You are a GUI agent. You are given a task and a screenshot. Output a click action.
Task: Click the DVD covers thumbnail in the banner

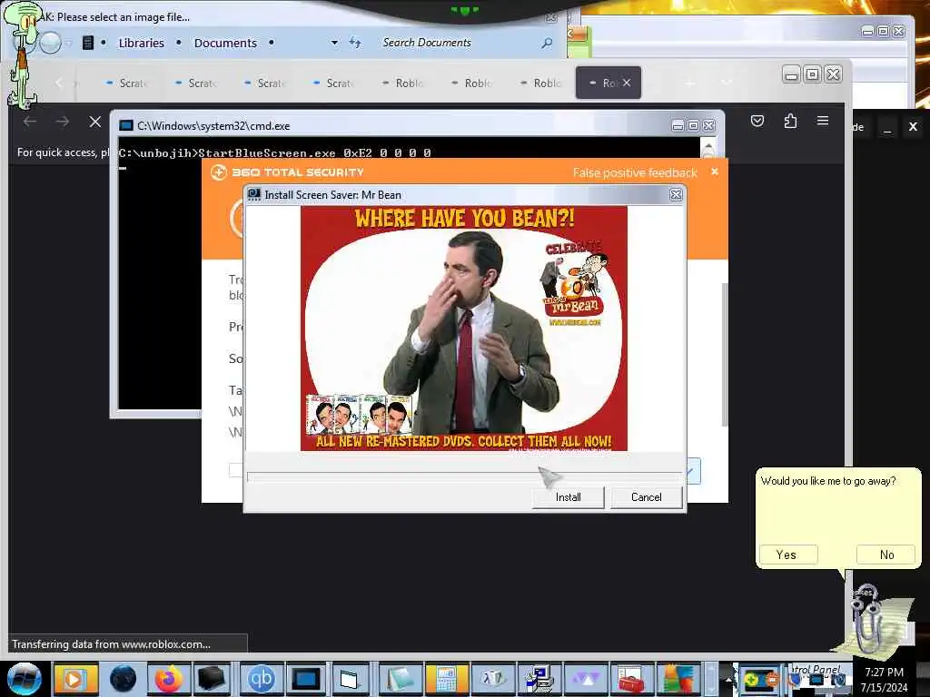tap(358, 414)
